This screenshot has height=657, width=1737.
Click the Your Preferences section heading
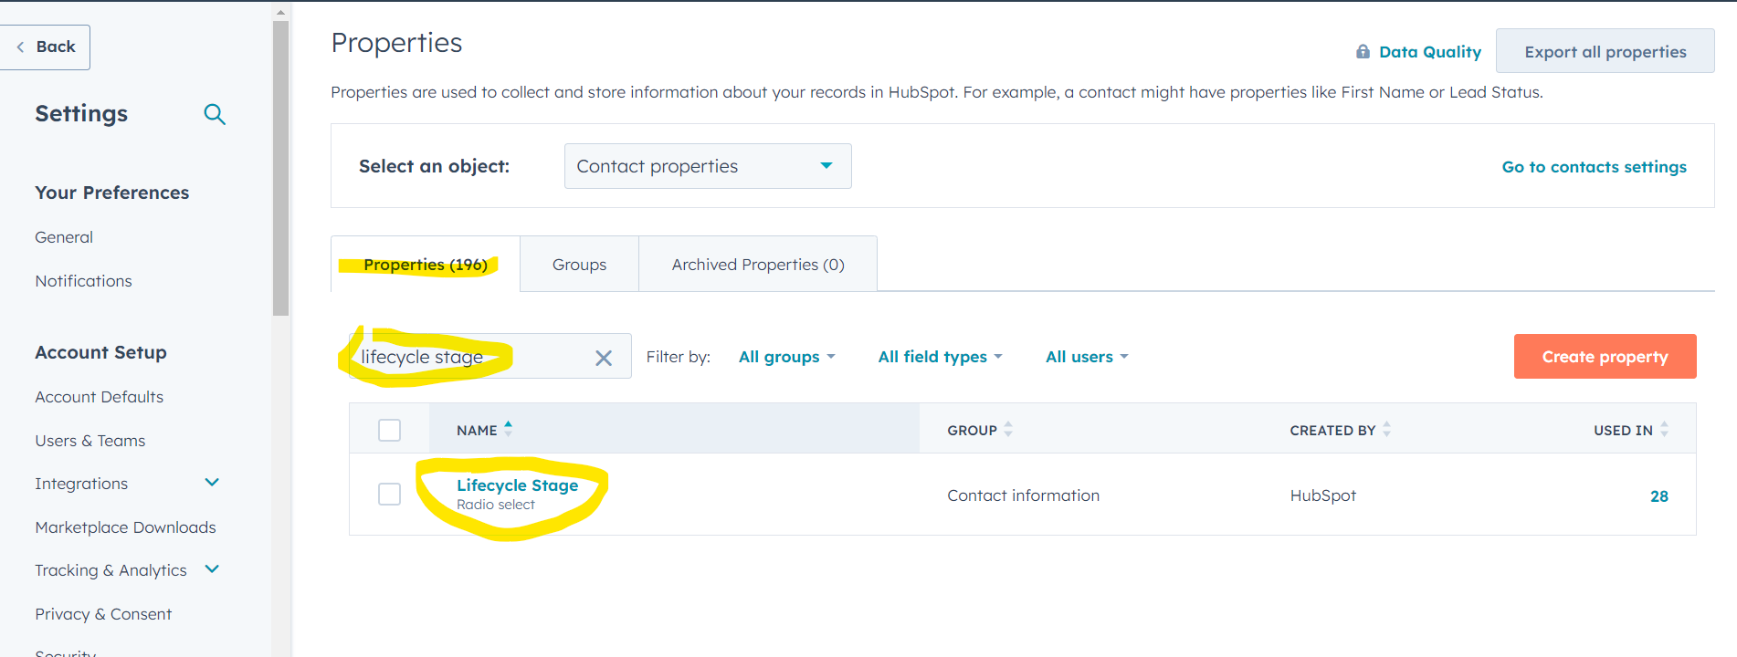pyautogui.click(x=111, y=193)
